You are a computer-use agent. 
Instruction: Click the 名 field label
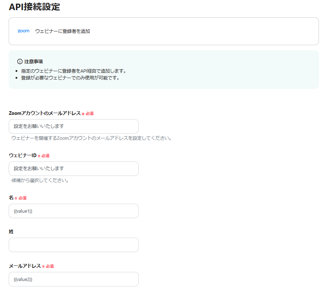point(11,198)
